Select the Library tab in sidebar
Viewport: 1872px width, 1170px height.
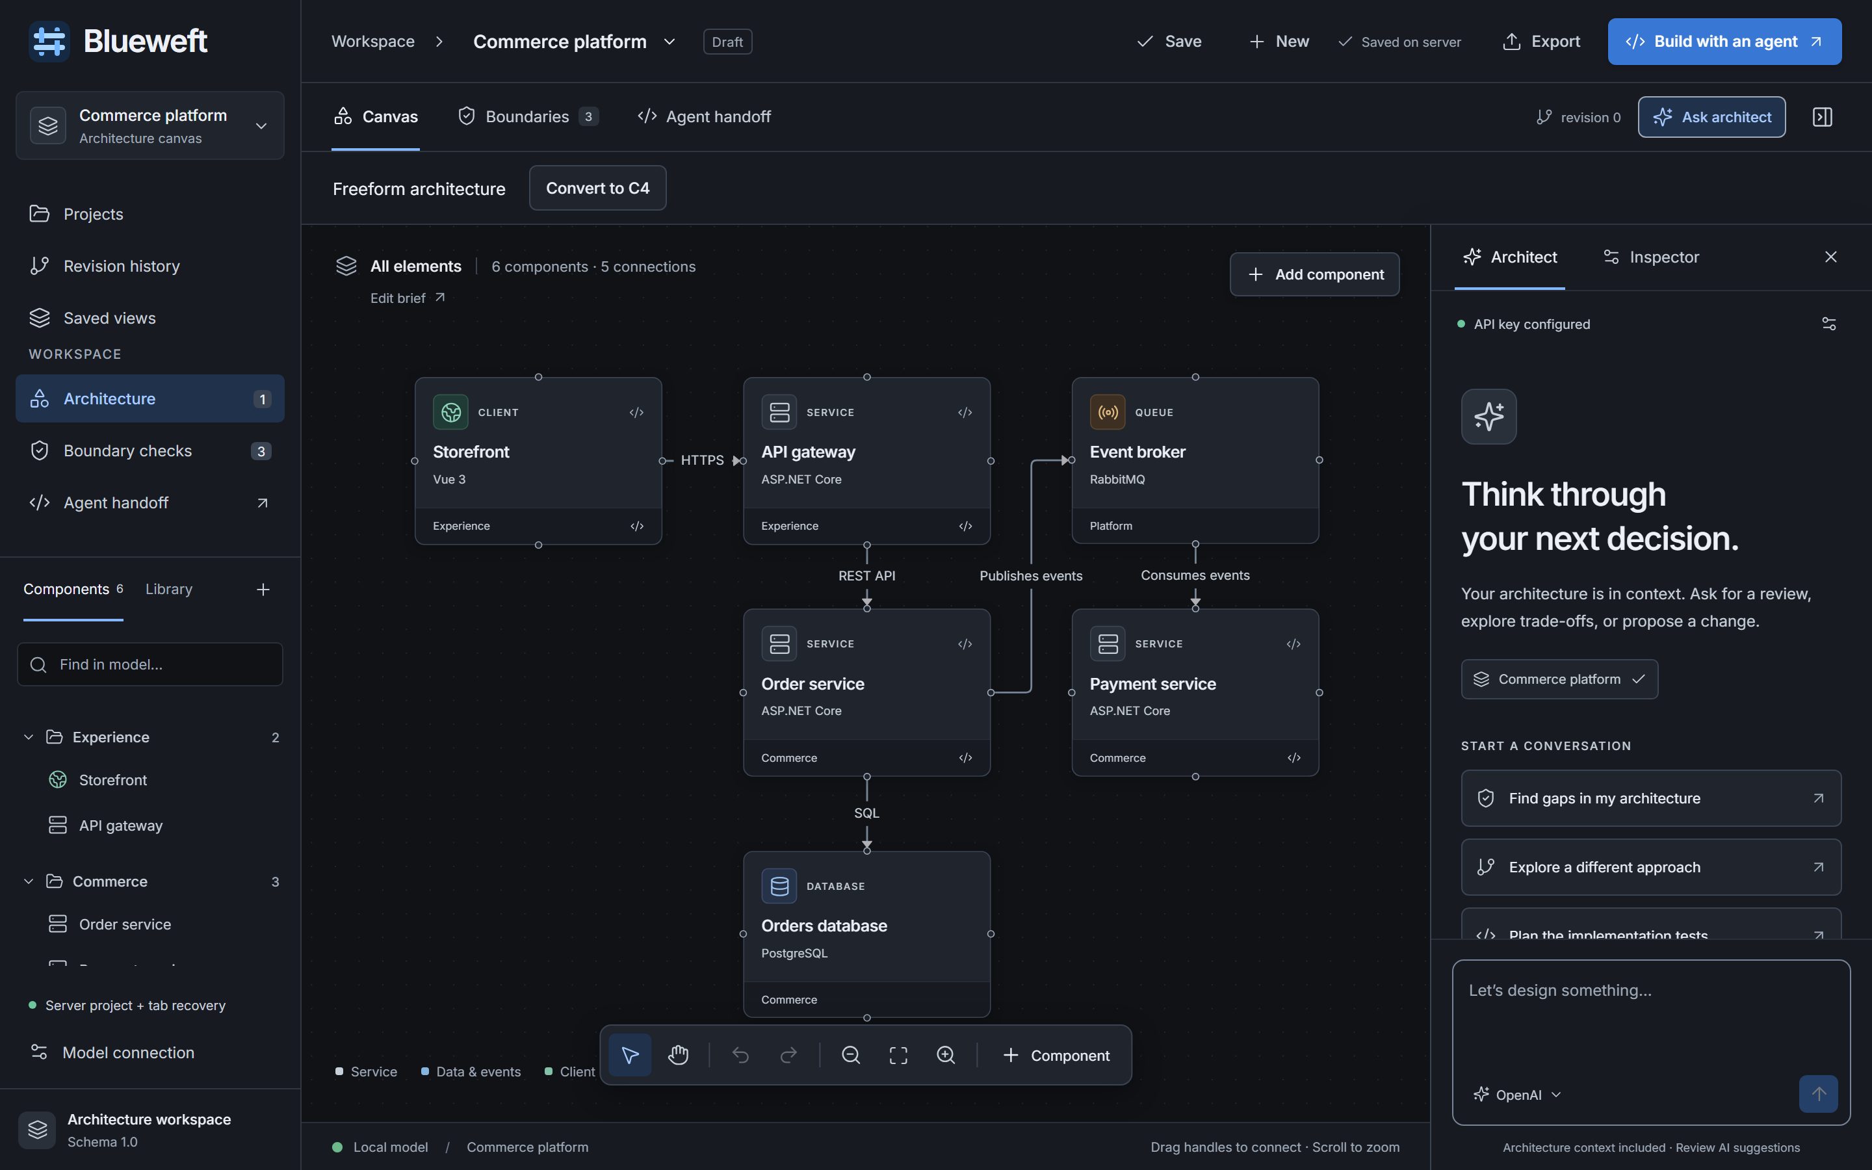(168, 590)
